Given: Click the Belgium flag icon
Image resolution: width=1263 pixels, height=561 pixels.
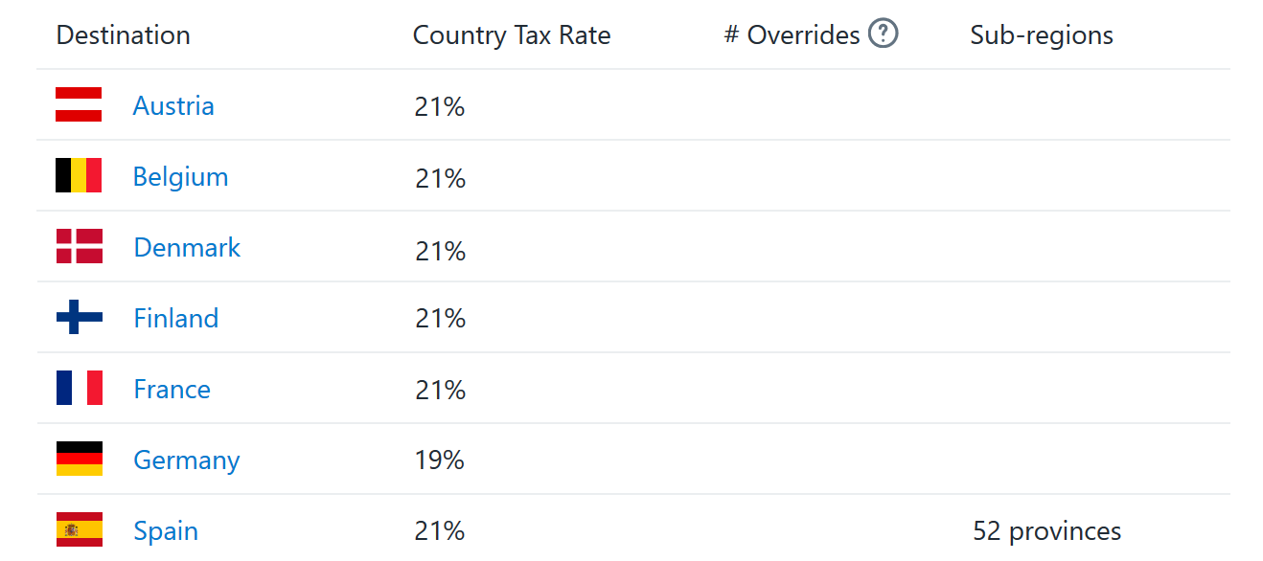Looking at the screenshot, I should pos(79,175).
